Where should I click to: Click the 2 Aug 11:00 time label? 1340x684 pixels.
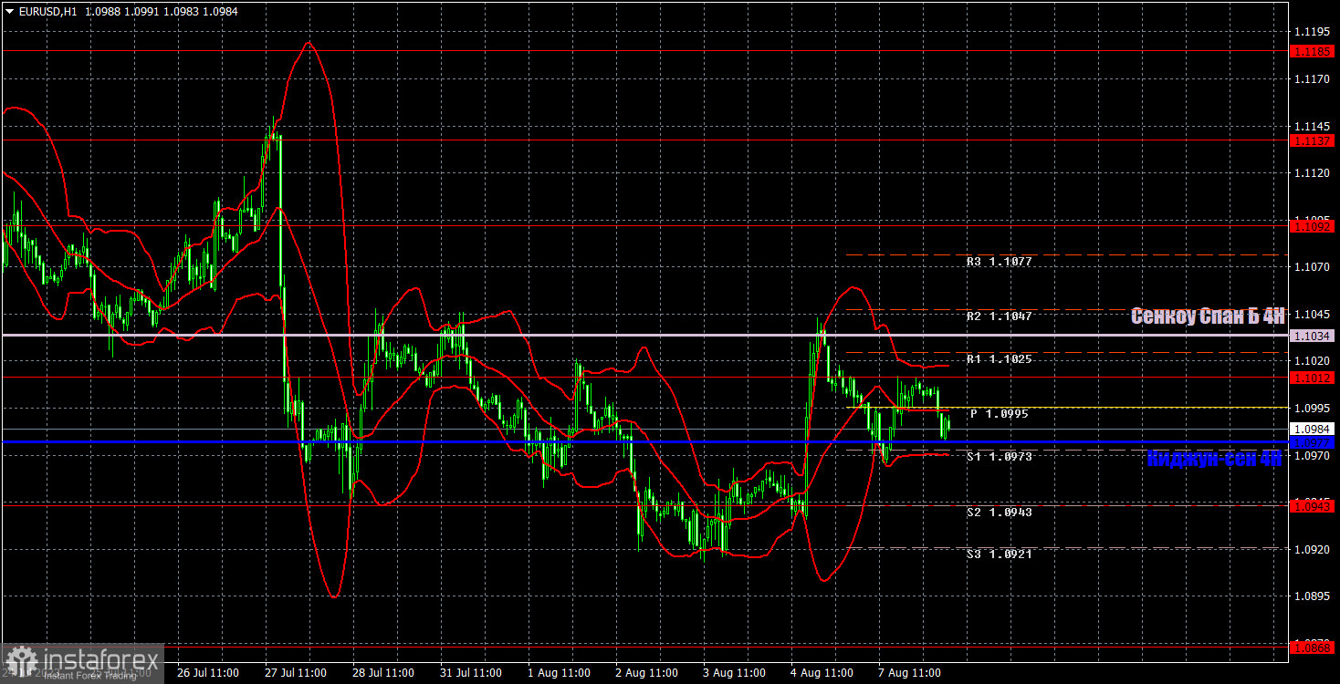646,673
